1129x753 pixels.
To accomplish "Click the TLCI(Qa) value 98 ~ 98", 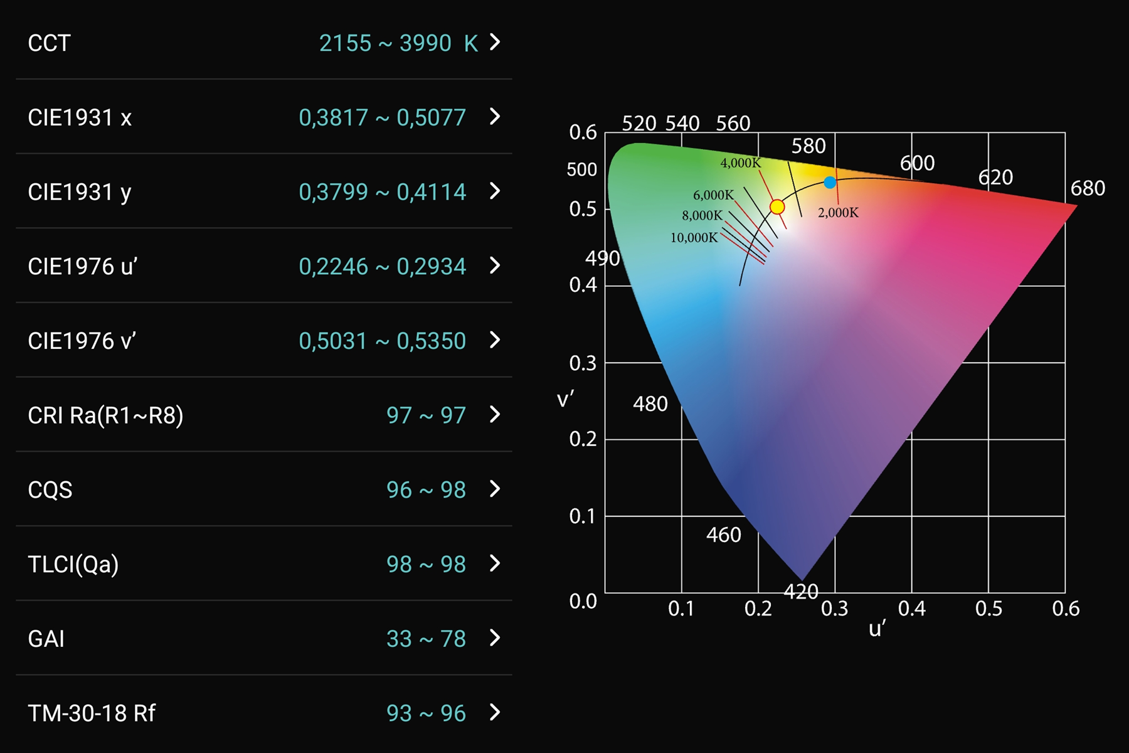I will pyautogui.click(x=426, y=565).
